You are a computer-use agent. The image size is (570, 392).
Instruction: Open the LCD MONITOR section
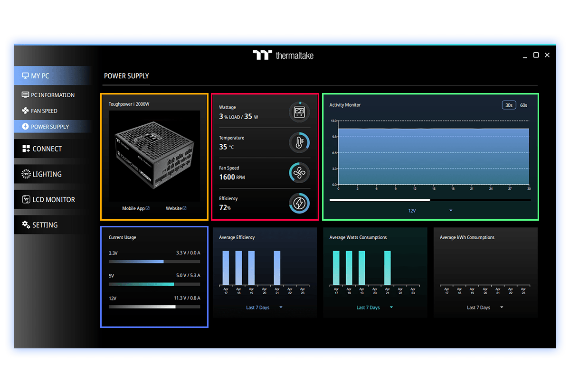point(53,200)
